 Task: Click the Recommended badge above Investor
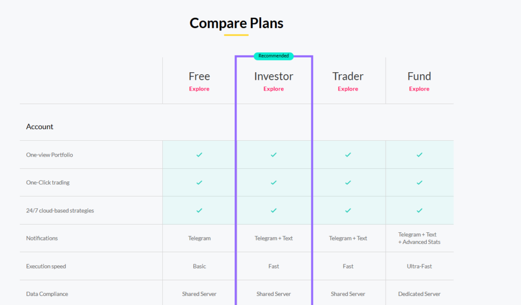point(273,56)
